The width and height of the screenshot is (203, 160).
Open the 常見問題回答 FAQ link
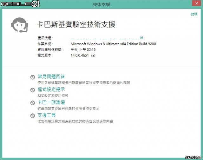[x=51, y=77]
